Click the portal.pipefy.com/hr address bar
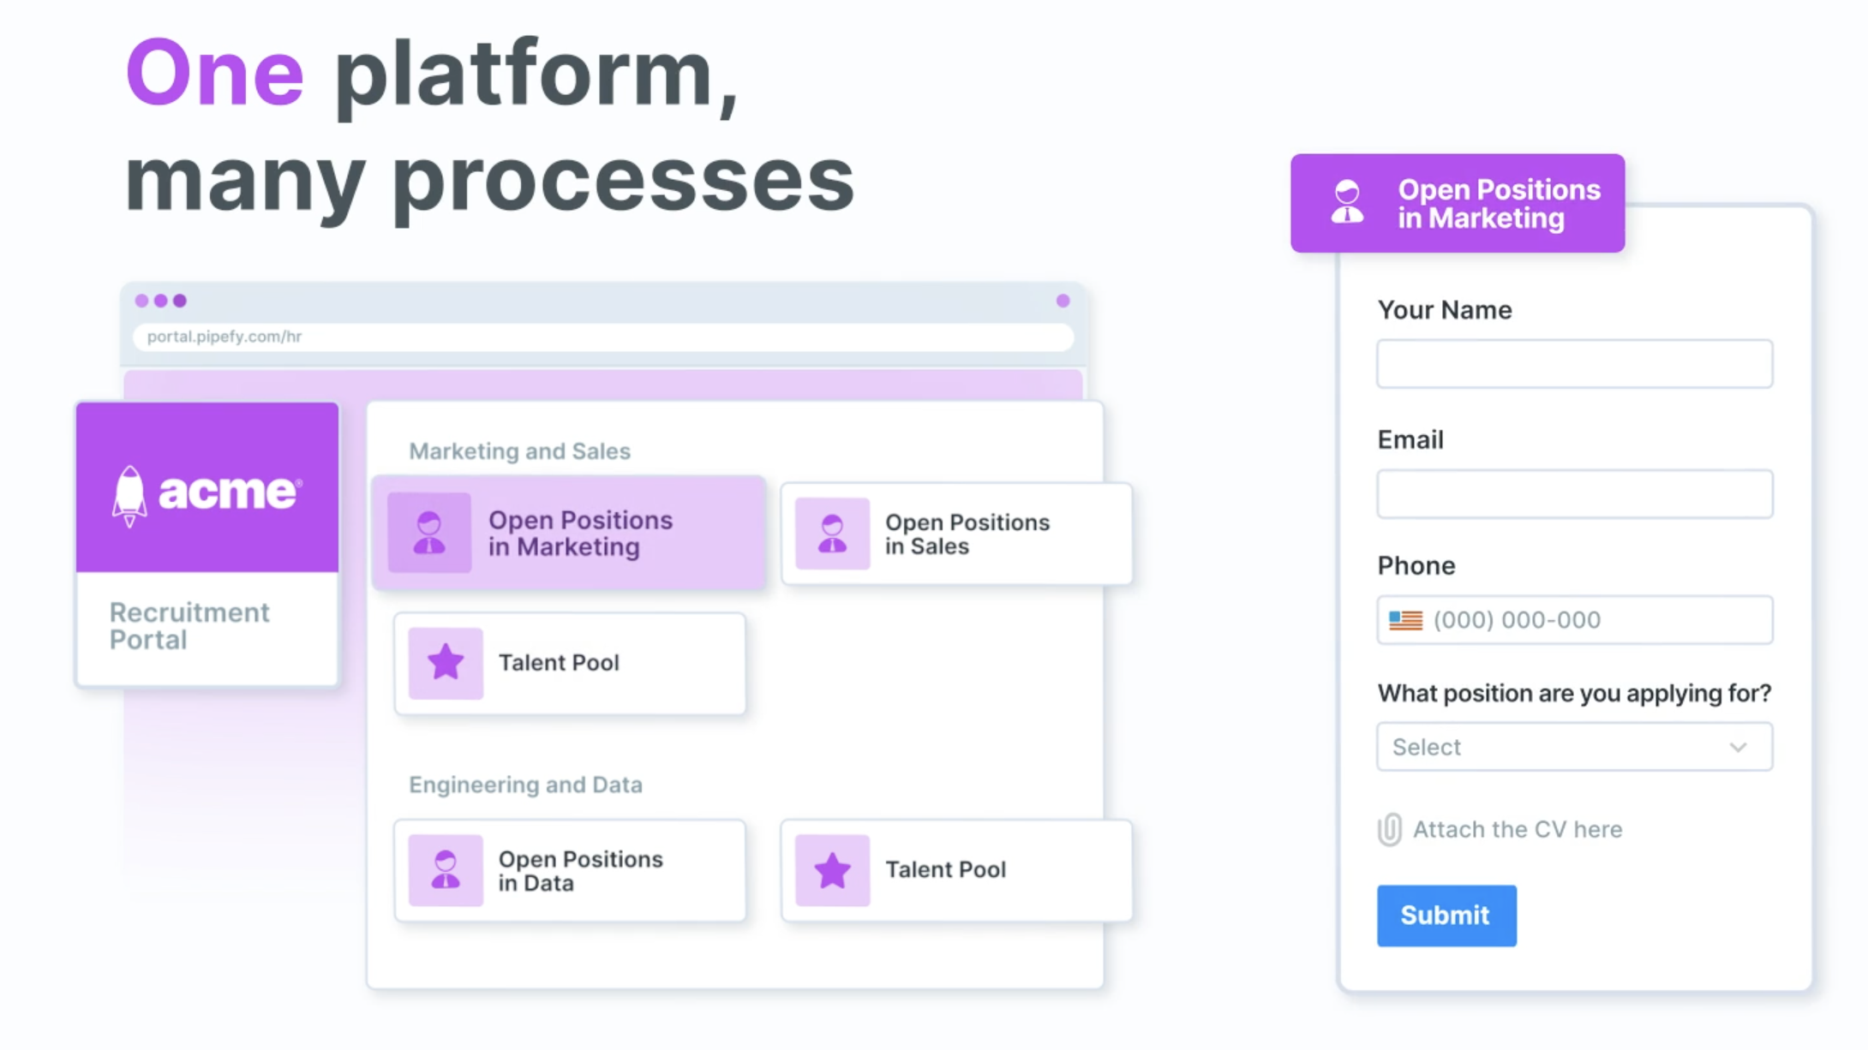Image resolution: width=1868 pixels, height=1050 pixels. pyautogui.click(x=600, y=337)
